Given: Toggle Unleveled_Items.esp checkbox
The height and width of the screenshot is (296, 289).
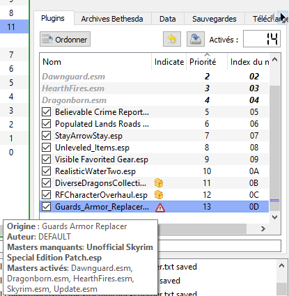Looking at the screenshot, I should (x=47, y=148).
